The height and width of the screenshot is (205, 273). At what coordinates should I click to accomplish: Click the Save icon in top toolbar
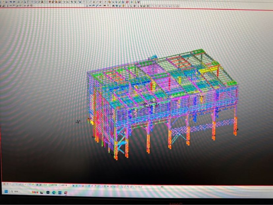[x=7, y=2]
